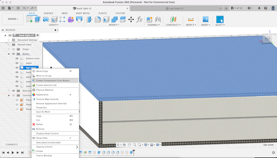Open the Help question mark icon

click(265, 8)
